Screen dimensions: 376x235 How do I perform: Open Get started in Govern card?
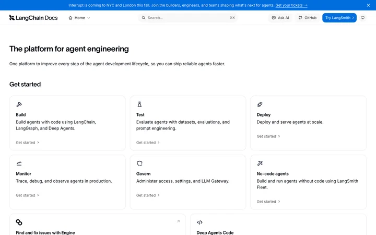coord(148,195)
